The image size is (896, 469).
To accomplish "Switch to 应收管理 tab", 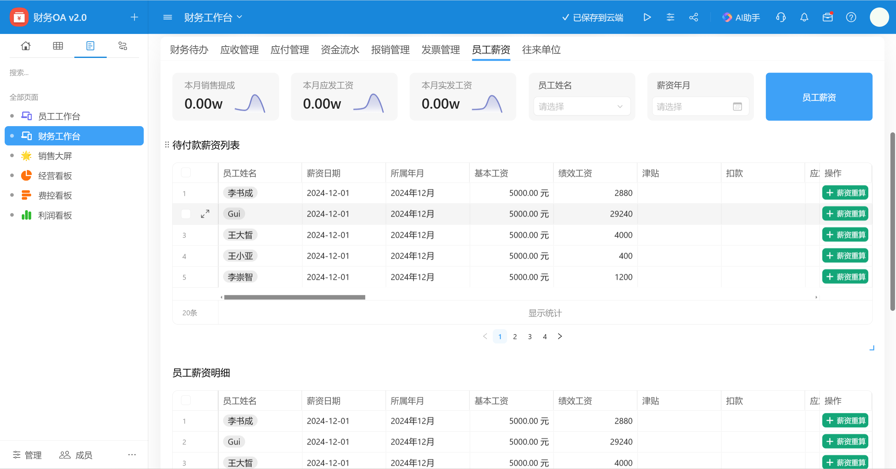I will tap(239, 50).
